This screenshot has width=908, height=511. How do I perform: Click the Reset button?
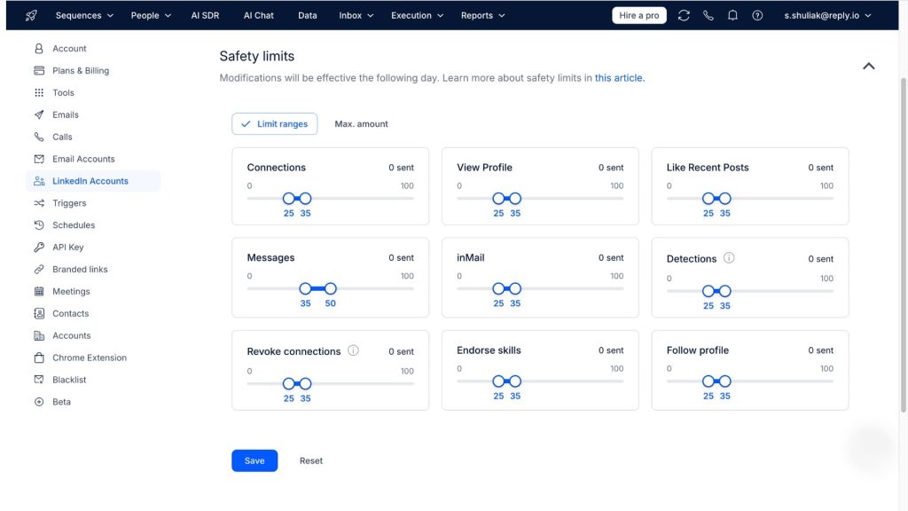311,460
